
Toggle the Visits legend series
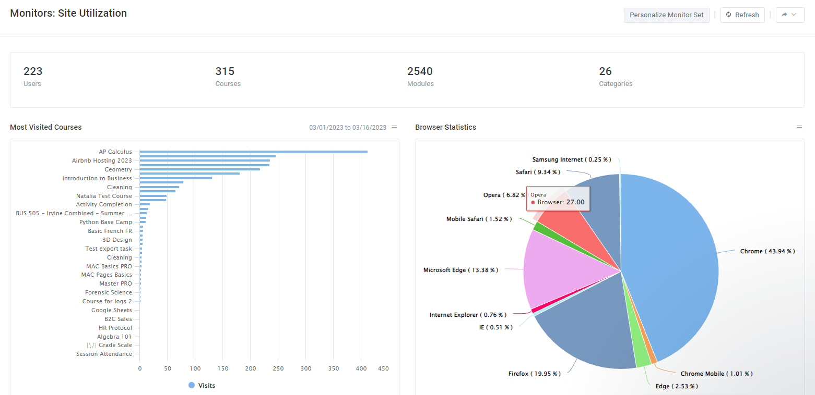click(202, 386)
